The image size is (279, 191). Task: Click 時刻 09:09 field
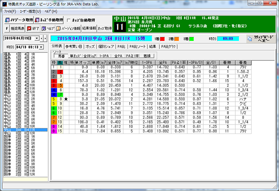[x=228, y=39]
